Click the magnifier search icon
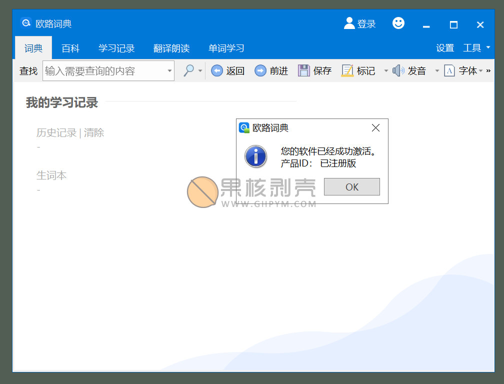 click(x=188, y=71)
